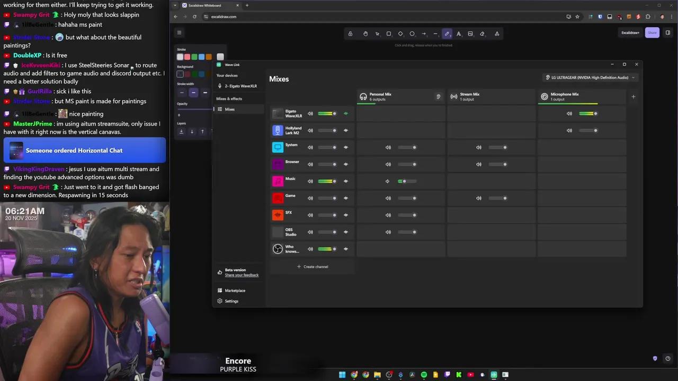This screenshot has height=381, width=678.
Task: Open the Windows Start menu
Action: [x=342, y=375]
